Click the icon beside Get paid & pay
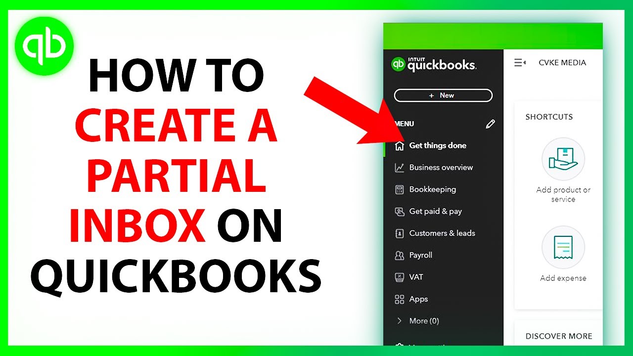This screenshot has height=356, width=633. (x=400, y=212)
